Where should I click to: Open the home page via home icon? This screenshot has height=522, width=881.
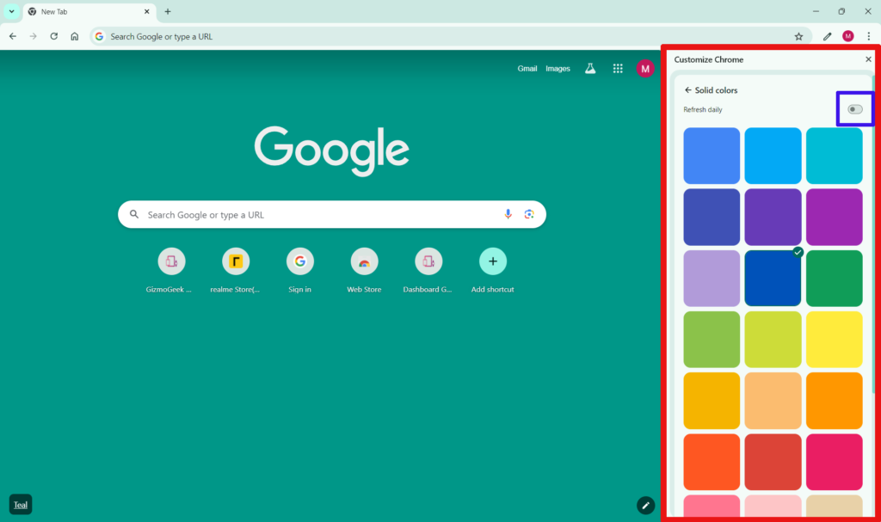pos(75,36)
